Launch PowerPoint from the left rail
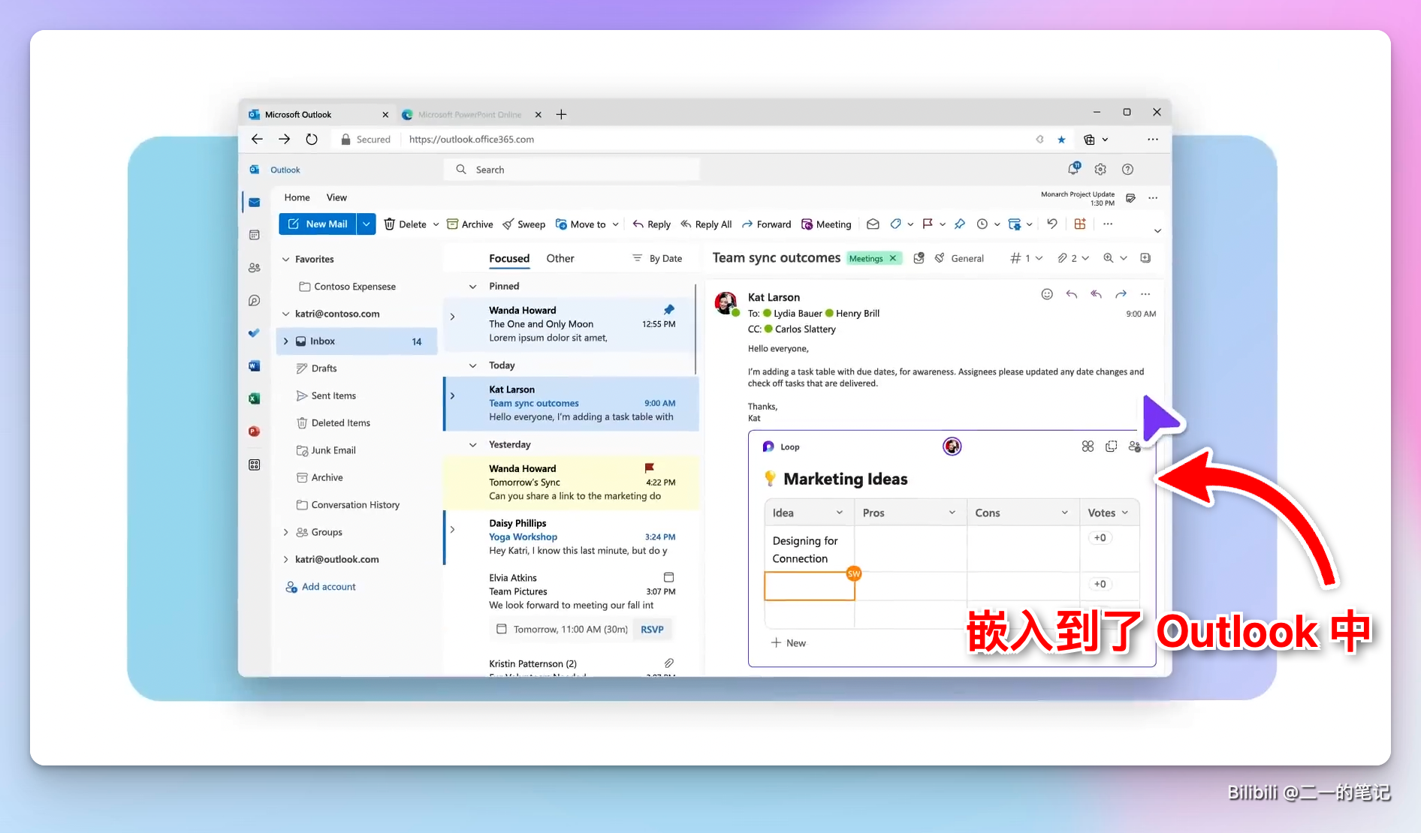The height and width of the screenshot is (833, 1421). pos(255,432)
